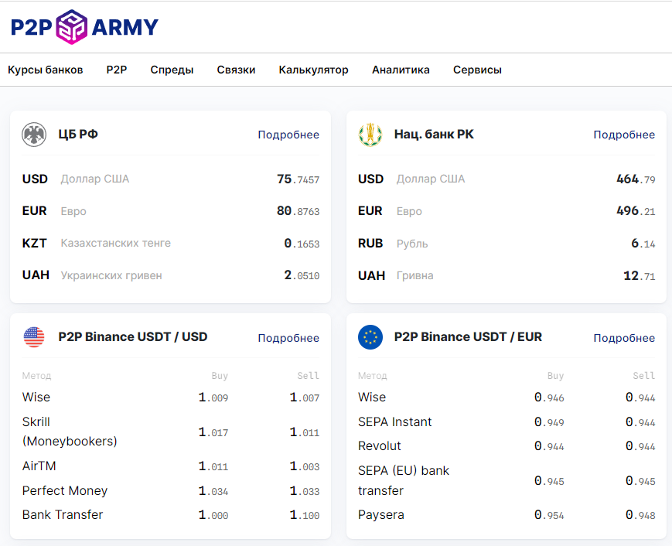Open Подробнее for P2P Binance USDT / EUR

point(624,338)
